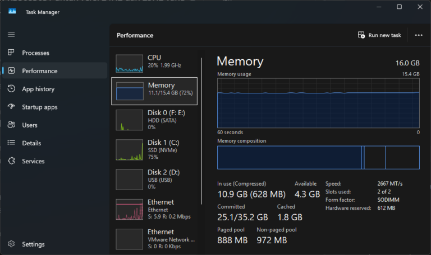Select the CPU graph thumbnail
Viewport: 431px width, 255px height.
tap(129, 63)
